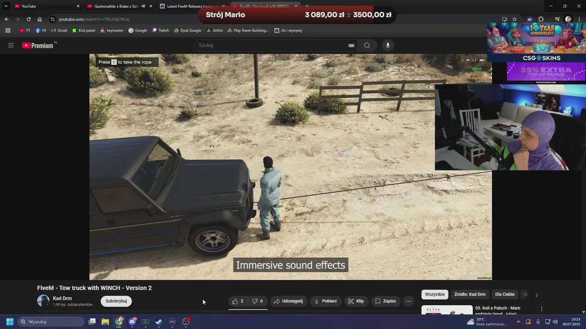Image resolution: width=586 pixels, height=329 pixels.
Task: Download video with Pobierz button
Action: click(x=326, y=301)
